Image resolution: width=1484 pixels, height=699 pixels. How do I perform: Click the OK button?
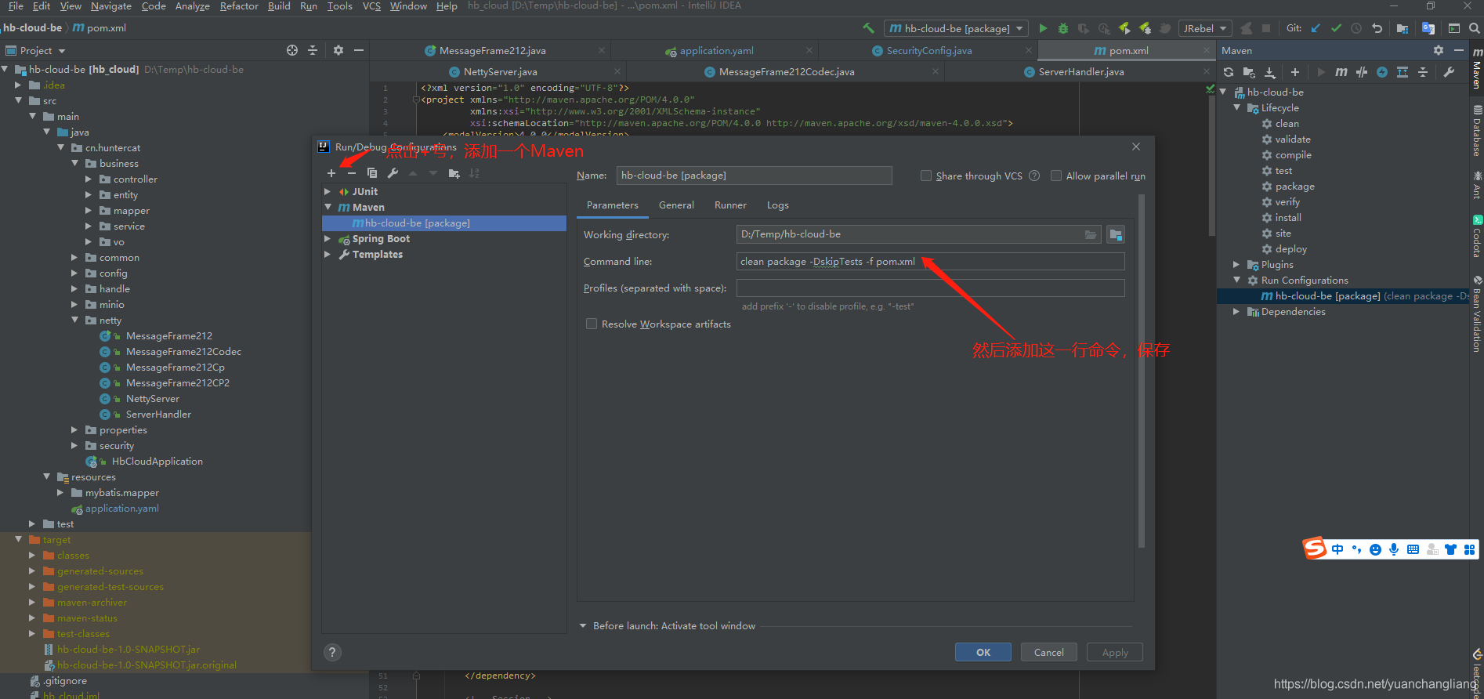coord(983,652)
